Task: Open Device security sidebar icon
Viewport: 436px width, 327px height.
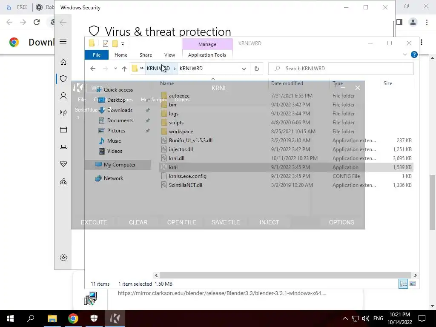Action: click(x=63, y=147)
